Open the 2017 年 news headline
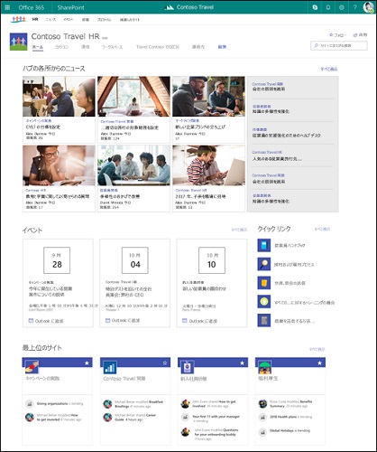The image size is (377, 452). pos(200,196)
